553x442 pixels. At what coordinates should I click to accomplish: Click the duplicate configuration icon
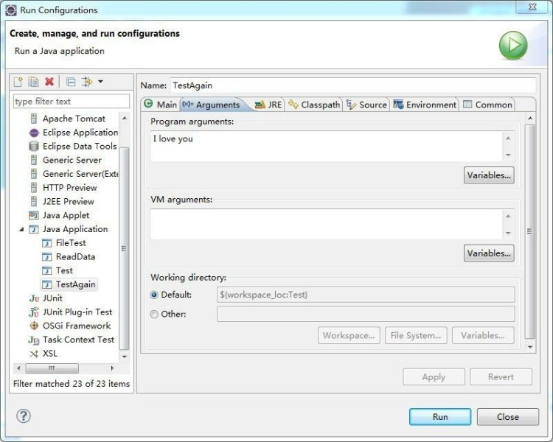click(x=34, y=82)
